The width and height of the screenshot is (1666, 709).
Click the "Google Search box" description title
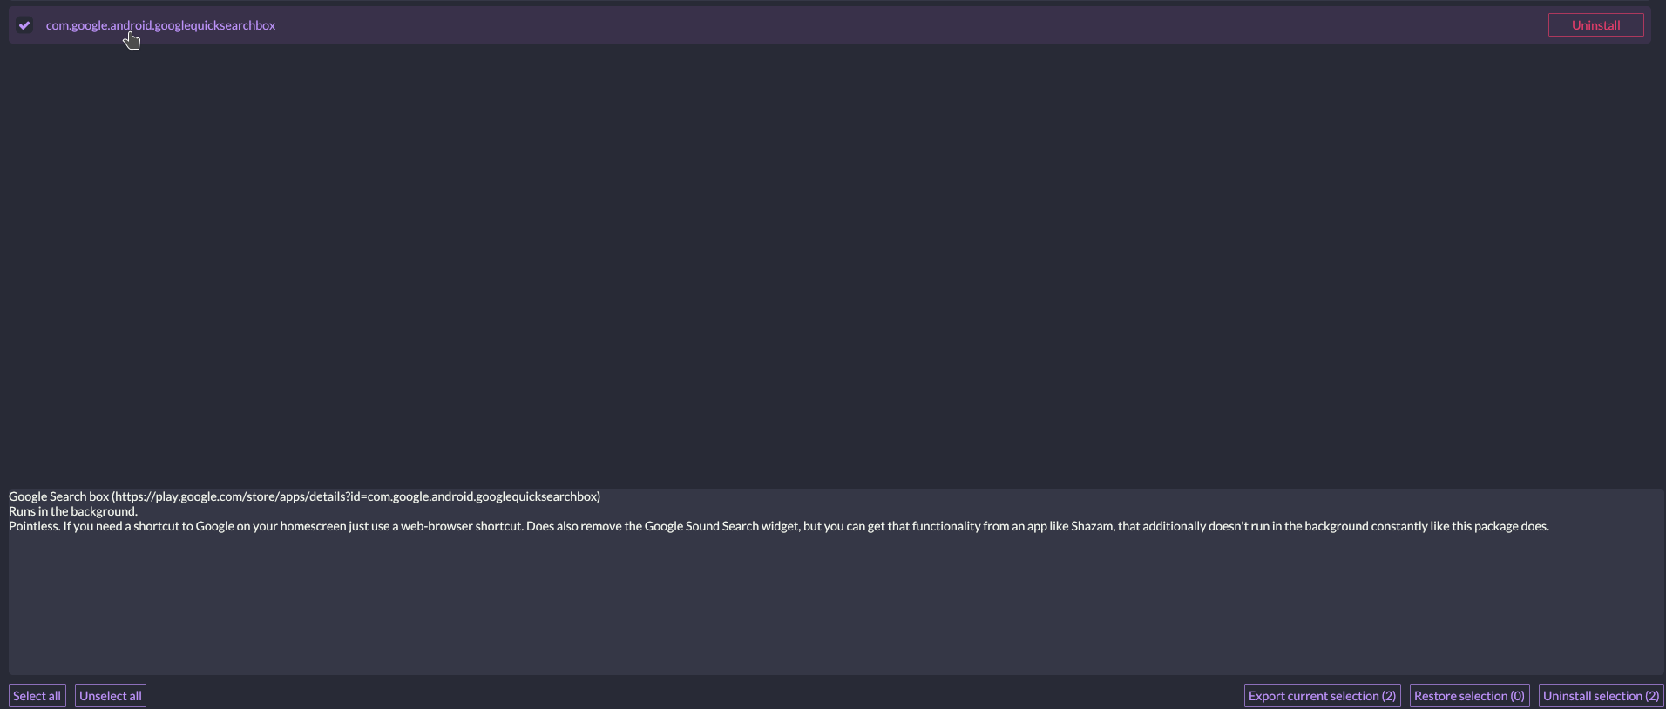click(58, 496)
